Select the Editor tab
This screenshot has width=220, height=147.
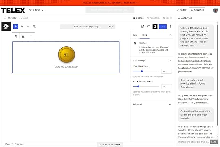(x=139, y=18)
